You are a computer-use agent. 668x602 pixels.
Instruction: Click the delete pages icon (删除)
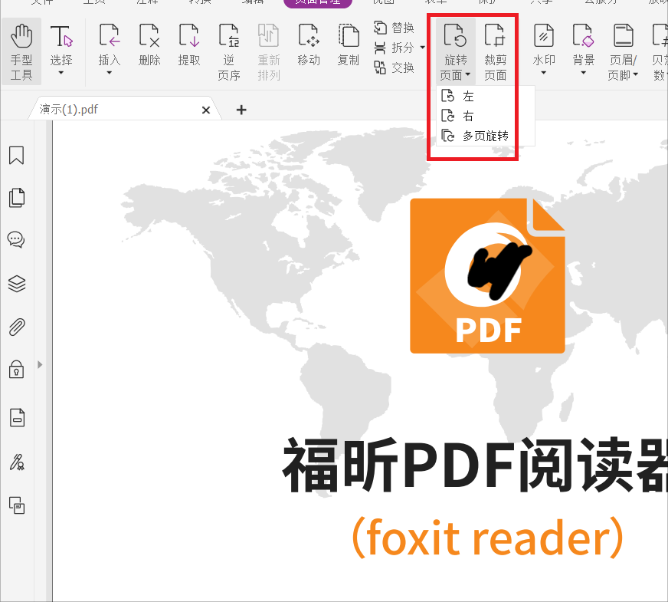coord(149,48)
